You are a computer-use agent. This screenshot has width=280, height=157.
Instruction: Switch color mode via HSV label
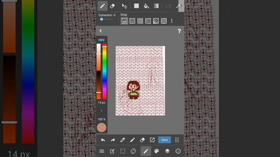point(101,40)
